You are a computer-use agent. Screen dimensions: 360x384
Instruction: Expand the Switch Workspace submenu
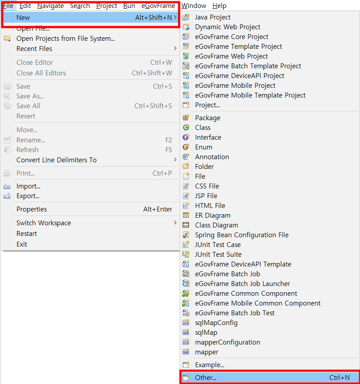point(175,223)
